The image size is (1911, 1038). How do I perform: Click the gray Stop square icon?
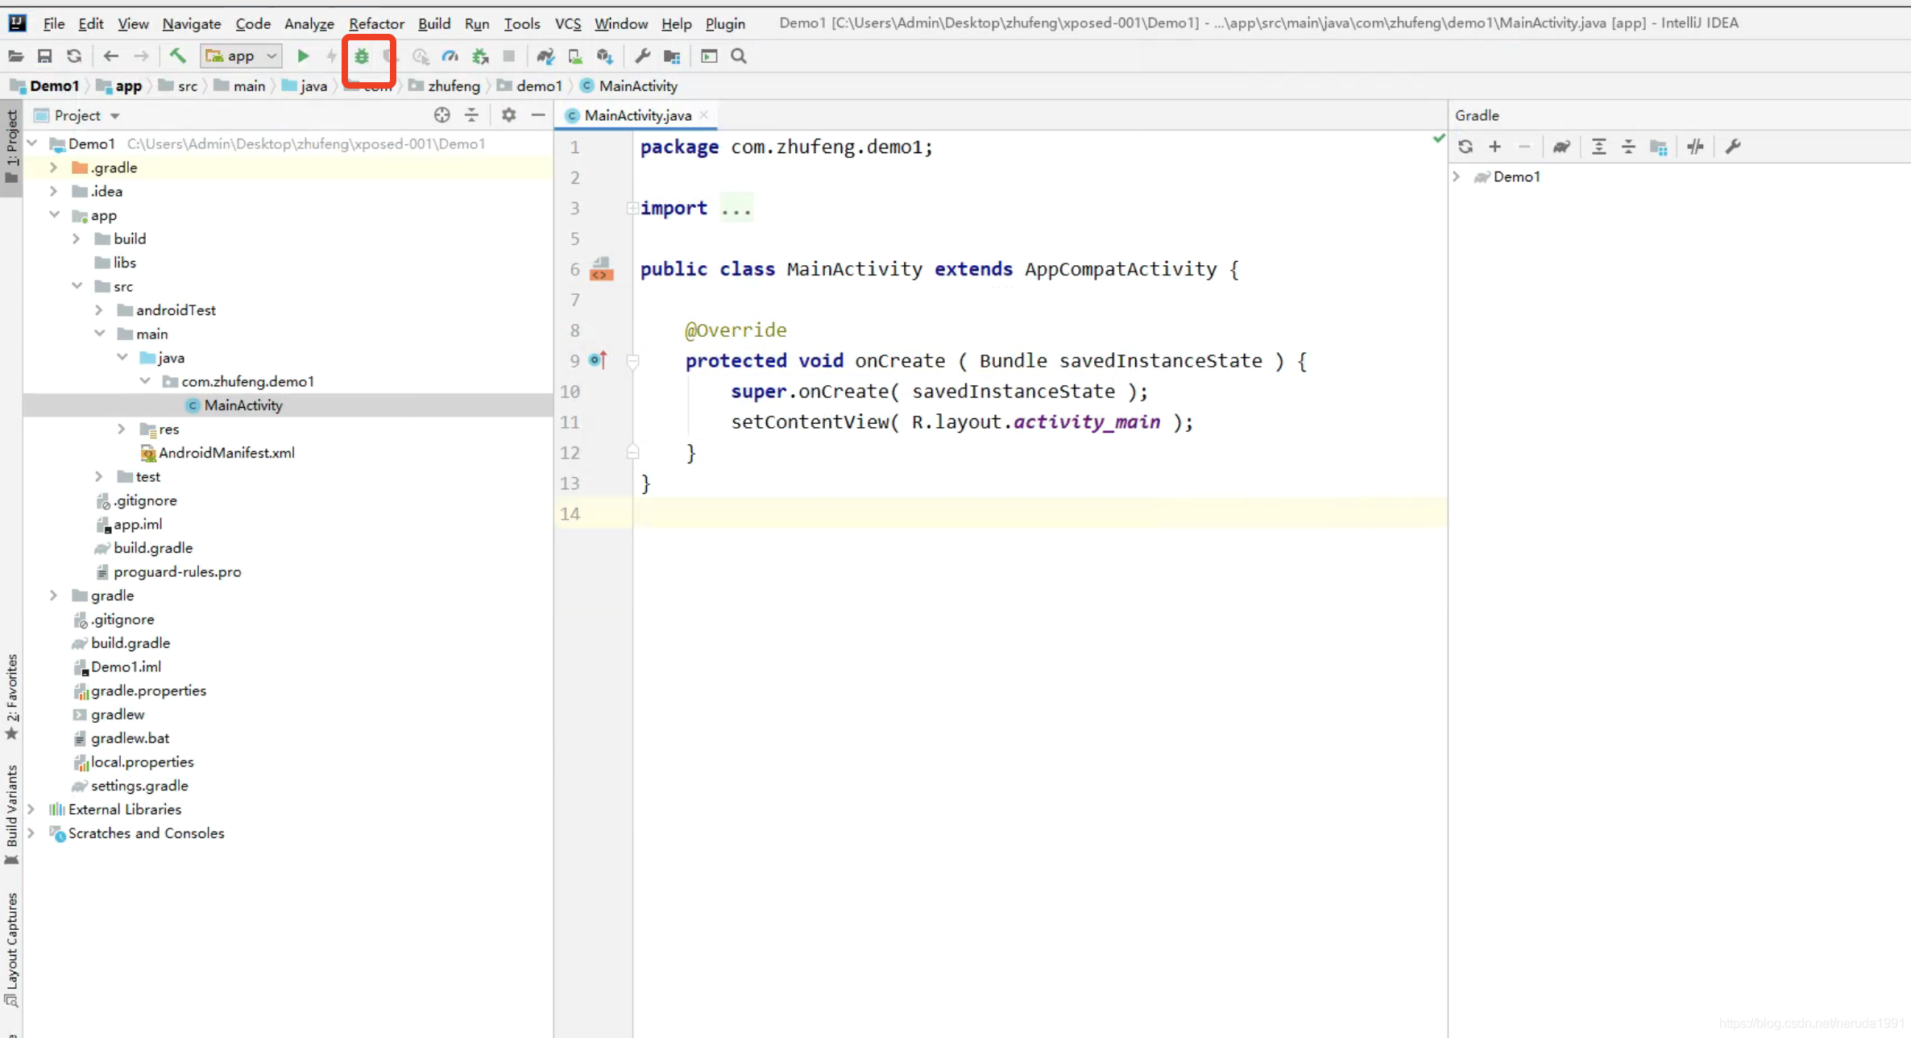pyautogui.click(x=509, y=56)
